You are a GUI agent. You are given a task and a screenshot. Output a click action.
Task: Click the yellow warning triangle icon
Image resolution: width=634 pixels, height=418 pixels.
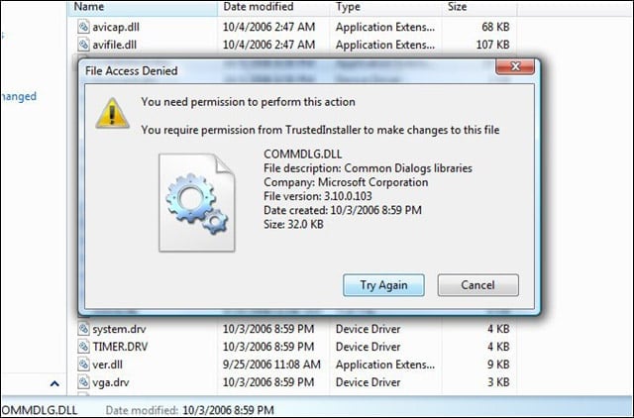click(x=112, y=113)
